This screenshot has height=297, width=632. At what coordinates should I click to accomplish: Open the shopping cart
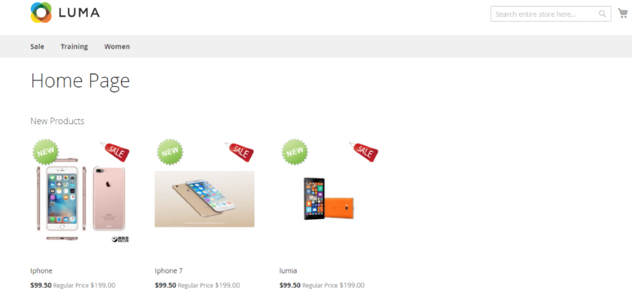point(623,14)
